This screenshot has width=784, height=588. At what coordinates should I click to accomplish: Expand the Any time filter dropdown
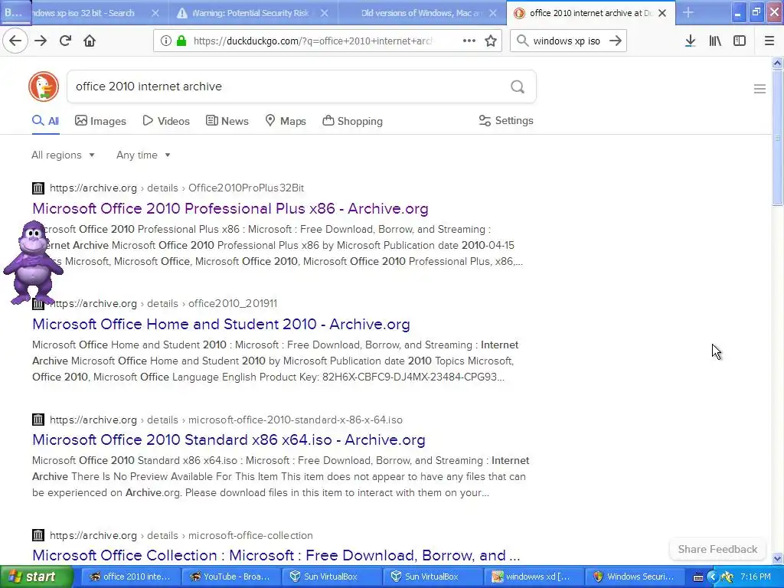(143, 155)
